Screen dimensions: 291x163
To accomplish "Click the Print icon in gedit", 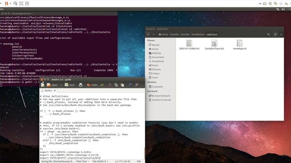I will tap(80, 85).
